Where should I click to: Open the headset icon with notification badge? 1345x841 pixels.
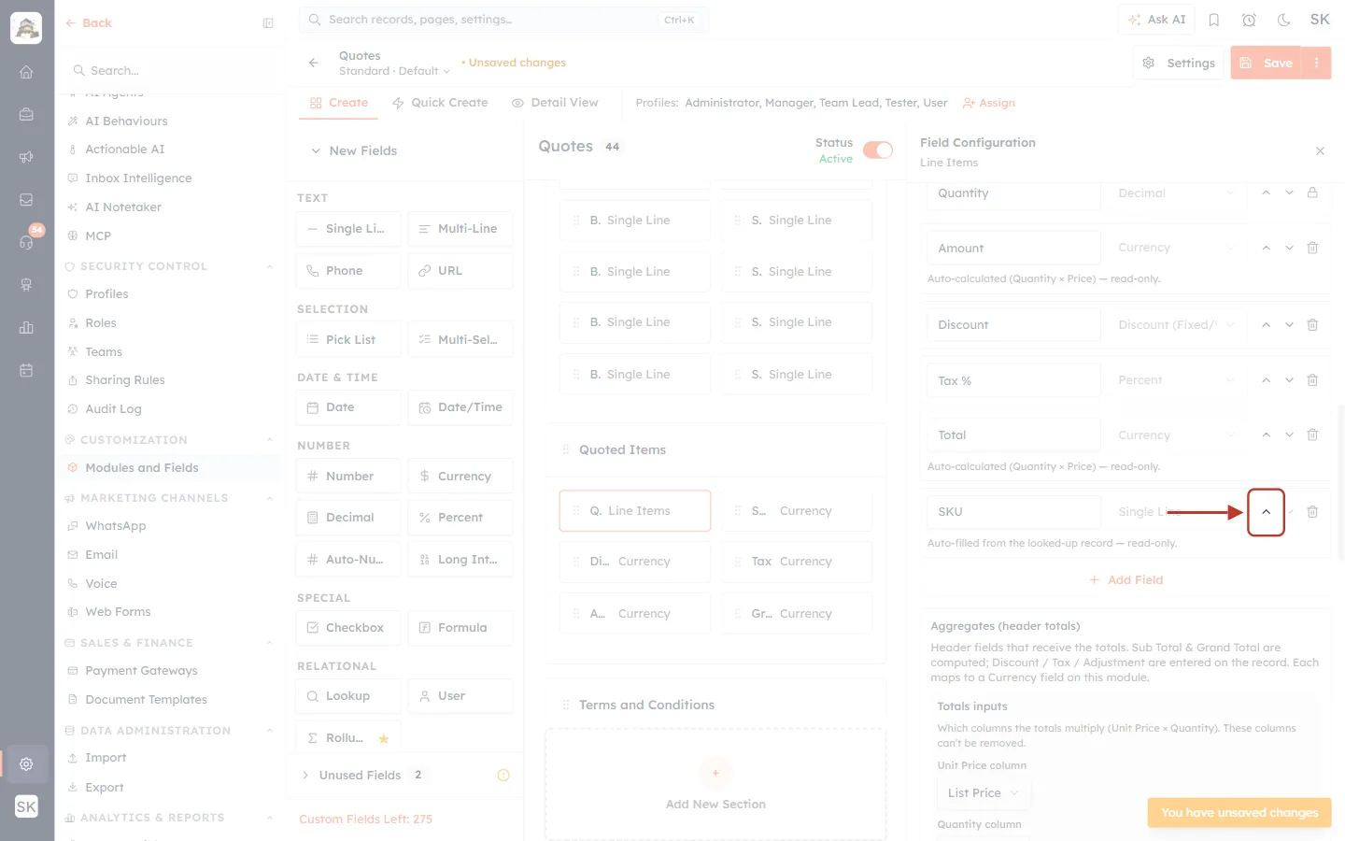26,242
